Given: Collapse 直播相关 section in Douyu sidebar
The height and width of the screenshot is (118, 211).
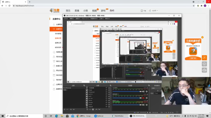Looking at the screenshot, I should pos(56,29).
